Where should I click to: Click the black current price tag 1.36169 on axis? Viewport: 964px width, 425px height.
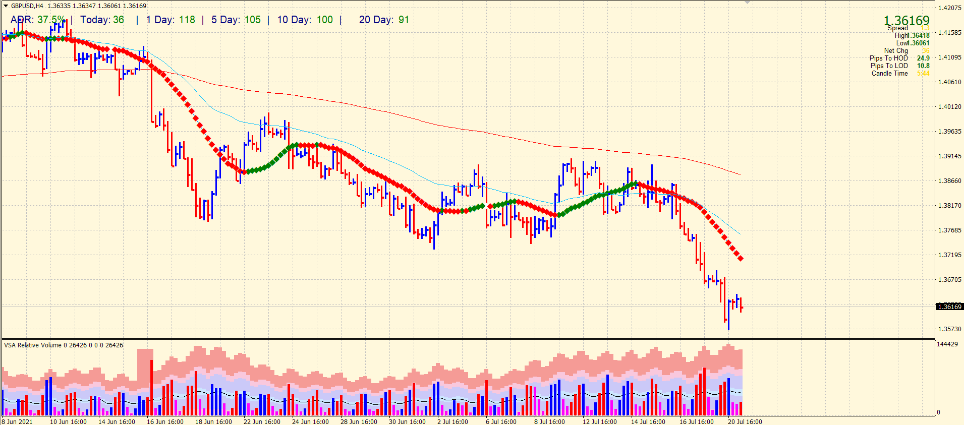(x=949, y=307)
